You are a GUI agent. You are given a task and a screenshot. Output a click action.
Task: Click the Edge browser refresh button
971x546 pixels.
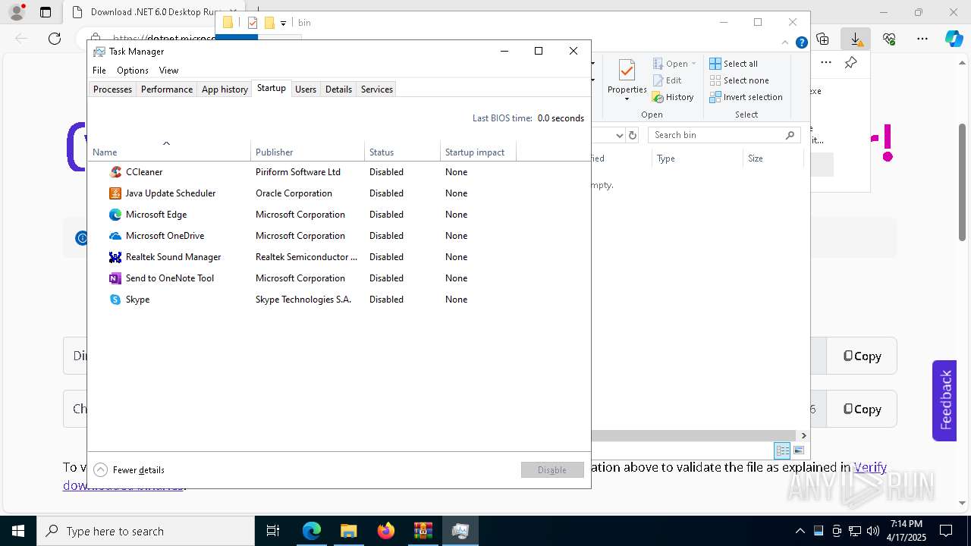[55, 39]
